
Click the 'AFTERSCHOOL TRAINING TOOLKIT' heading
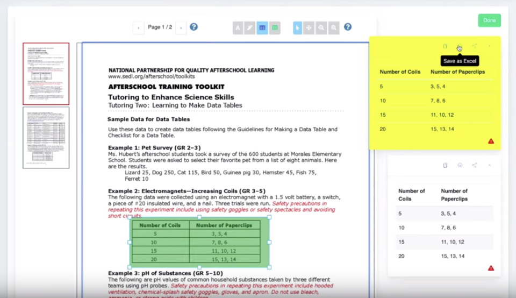(x=166, y=87)
